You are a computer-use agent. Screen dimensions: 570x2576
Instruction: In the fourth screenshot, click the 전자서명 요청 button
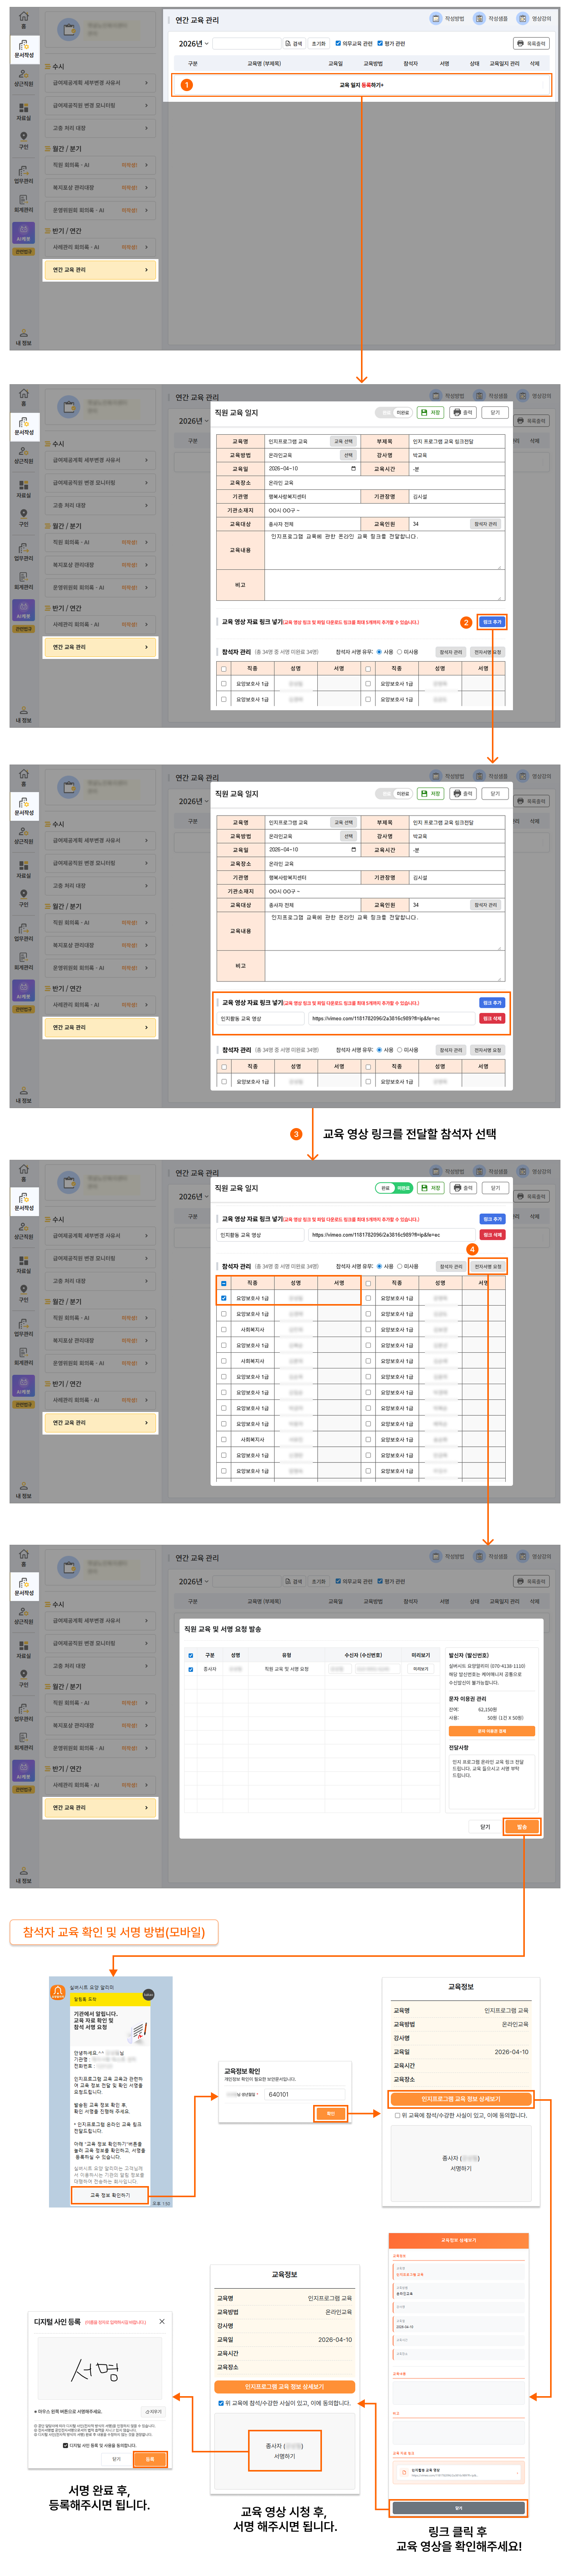tap(488, 1266)
